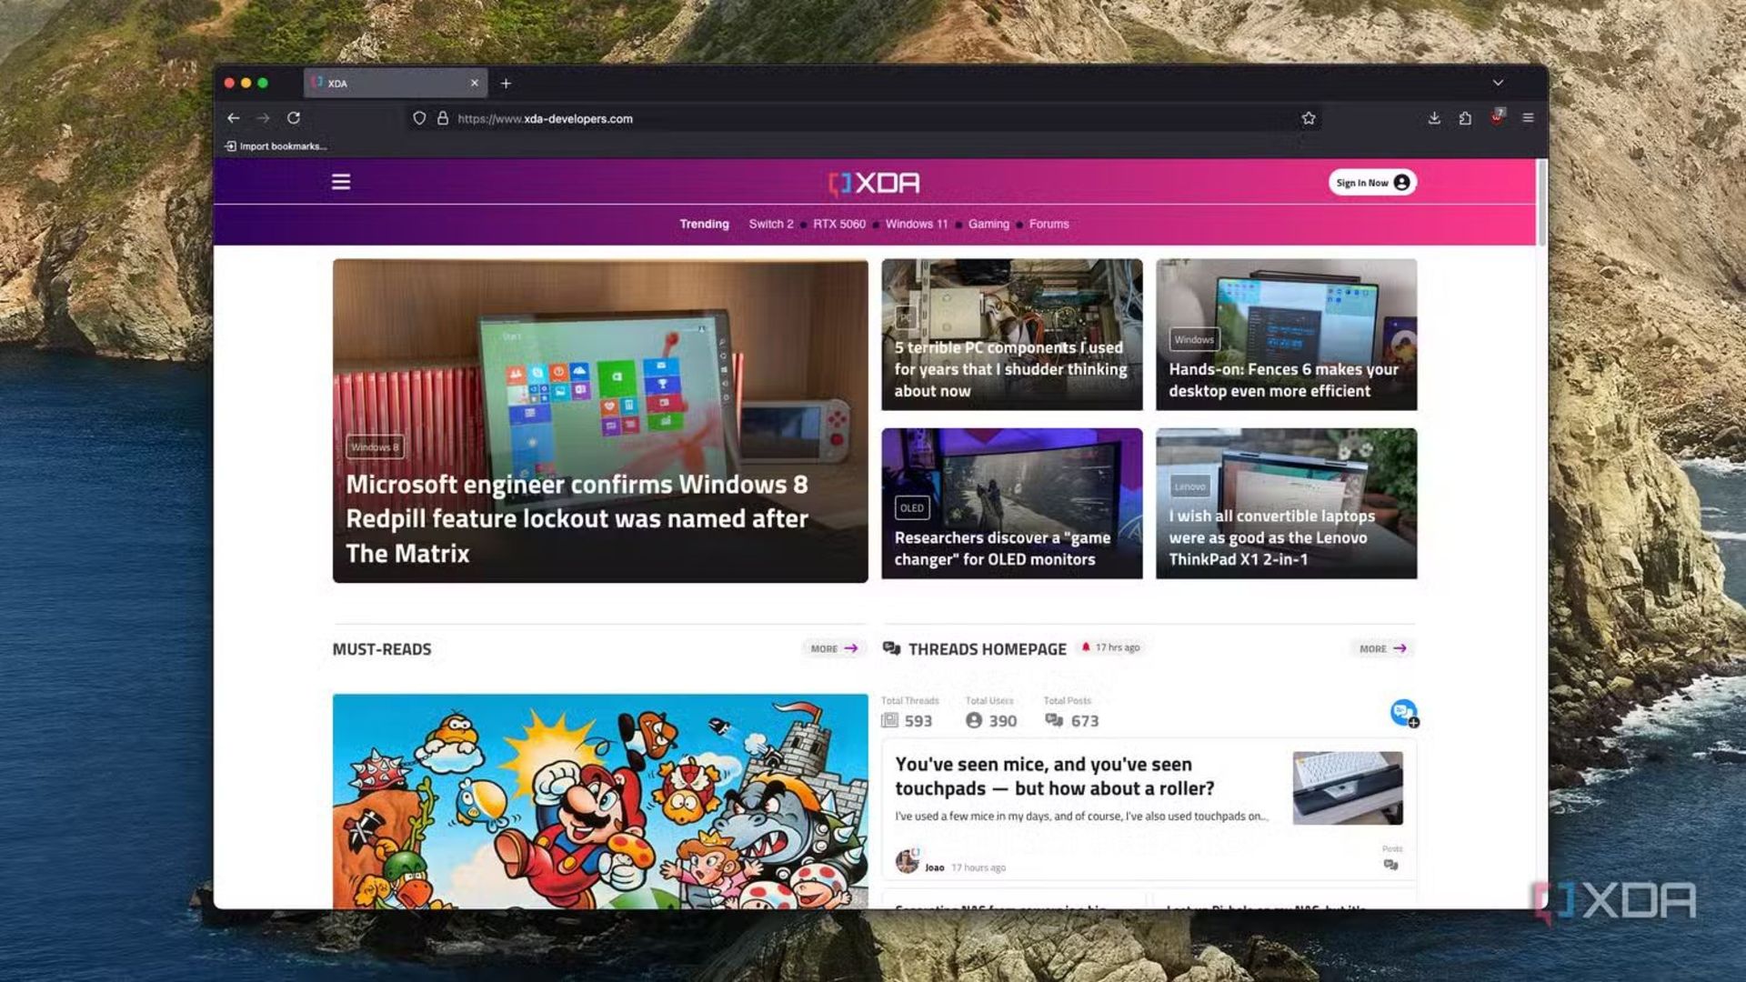This screenshot has height=982, width=1746.
Task: Click the browser forward arrow
Action: coord(264,118)
